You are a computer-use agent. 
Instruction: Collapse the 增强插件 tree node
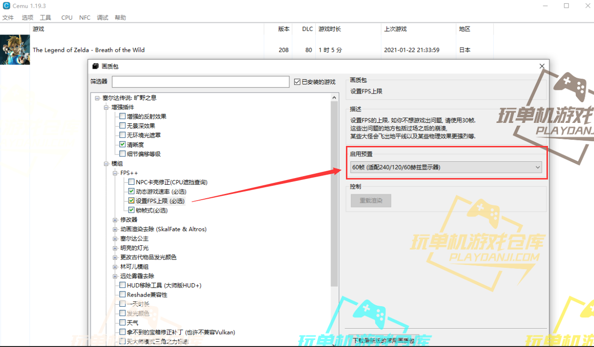click(x=107, y=107)
